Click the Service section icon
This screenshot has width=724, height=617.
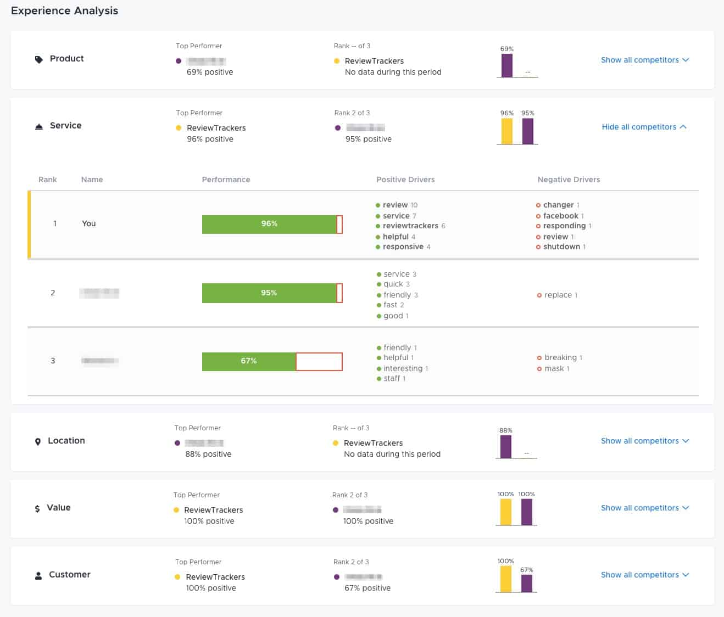click(38, 126)
